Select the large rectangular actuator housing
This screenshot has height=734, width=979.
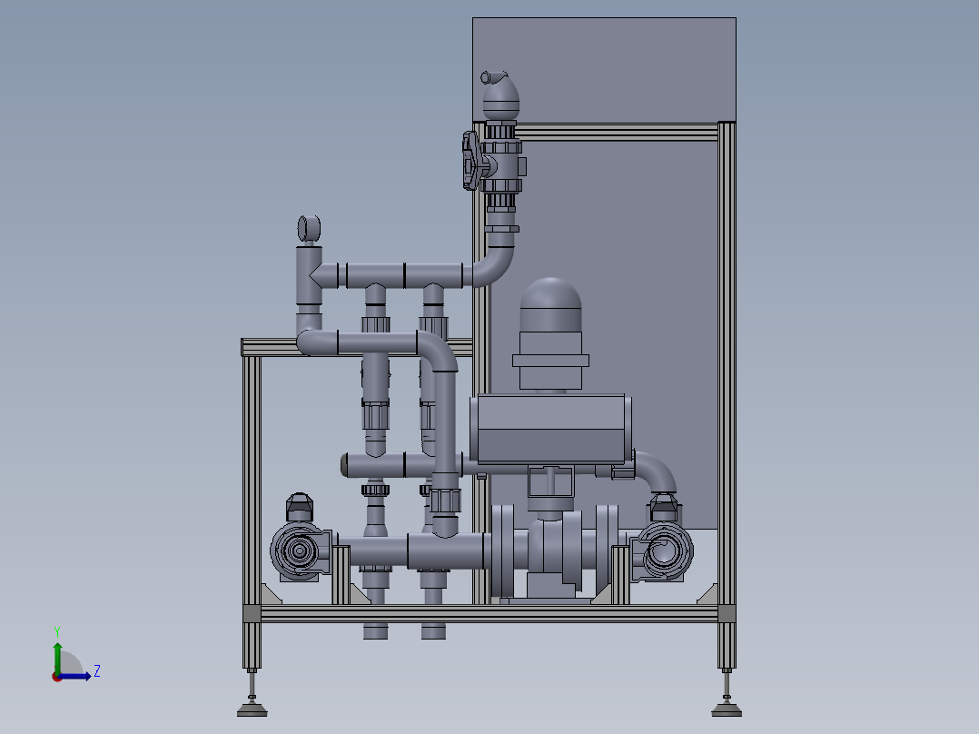coord(550,429)
